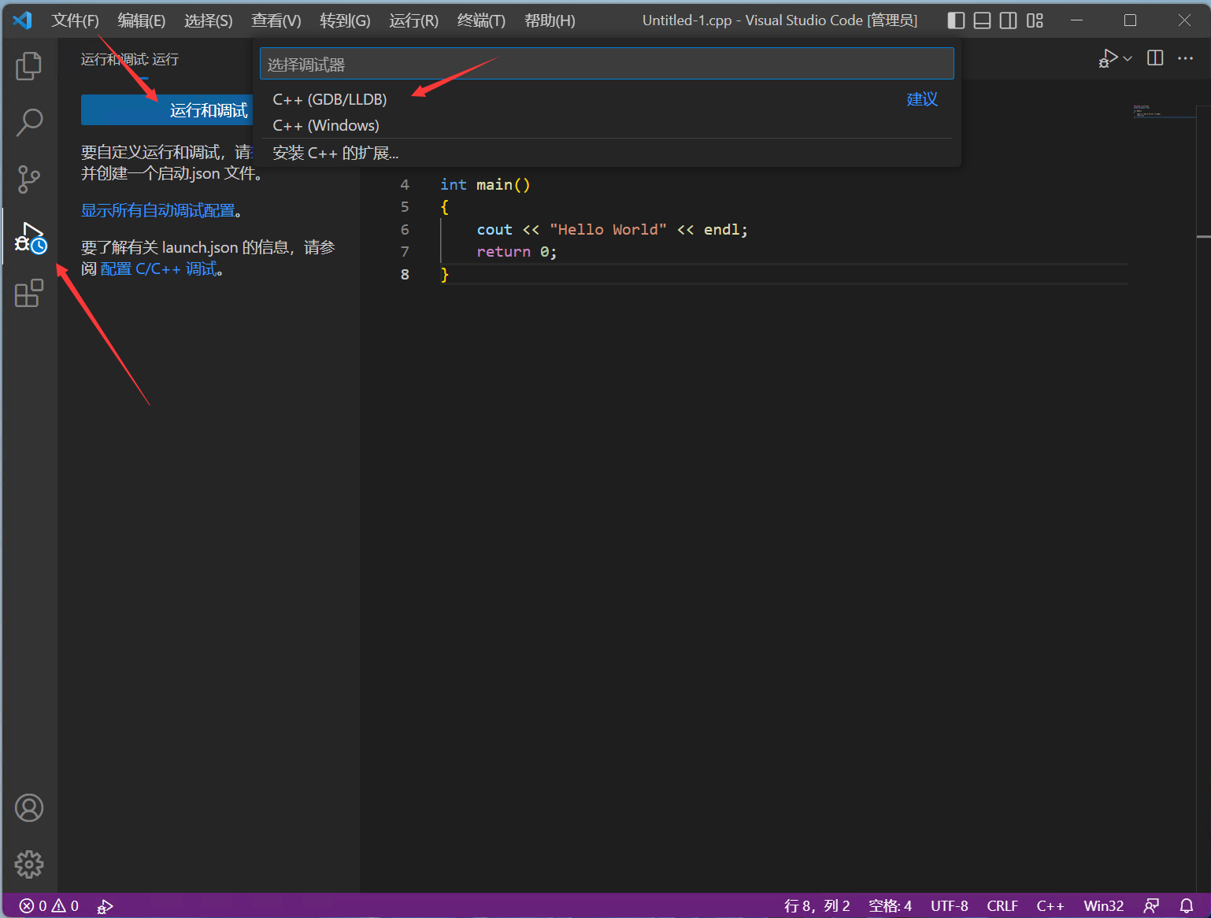
Task: Click the 运行和调试 blue button
Action: coord(167,110)
